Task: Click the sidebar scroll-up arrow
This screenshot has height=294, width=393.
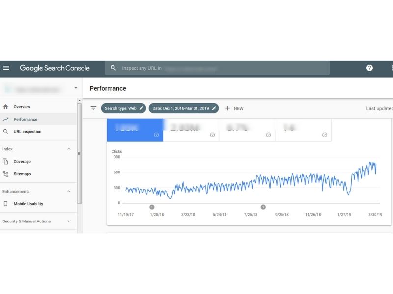Action: pos(79,101)
